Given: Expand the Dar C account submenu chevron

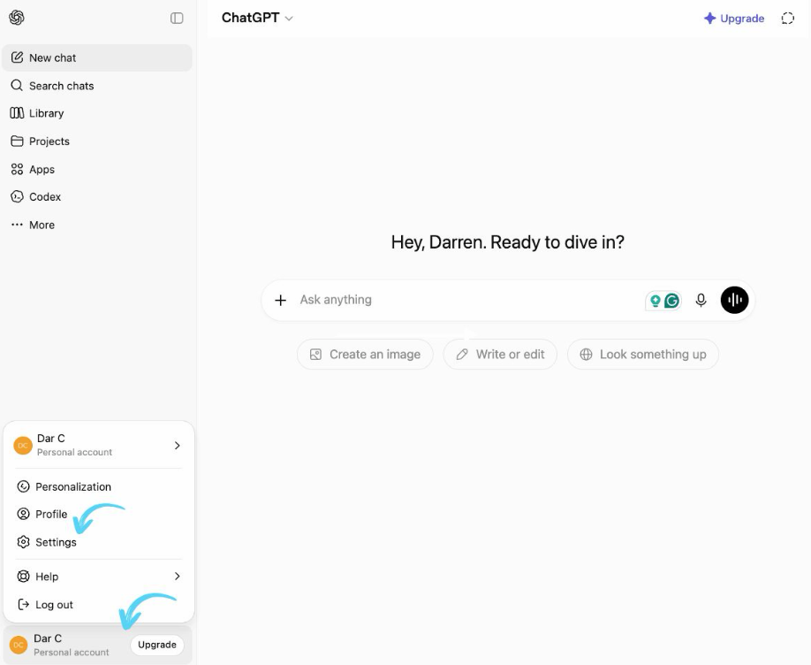Looking at the screenshot, I should click(177, 446).
